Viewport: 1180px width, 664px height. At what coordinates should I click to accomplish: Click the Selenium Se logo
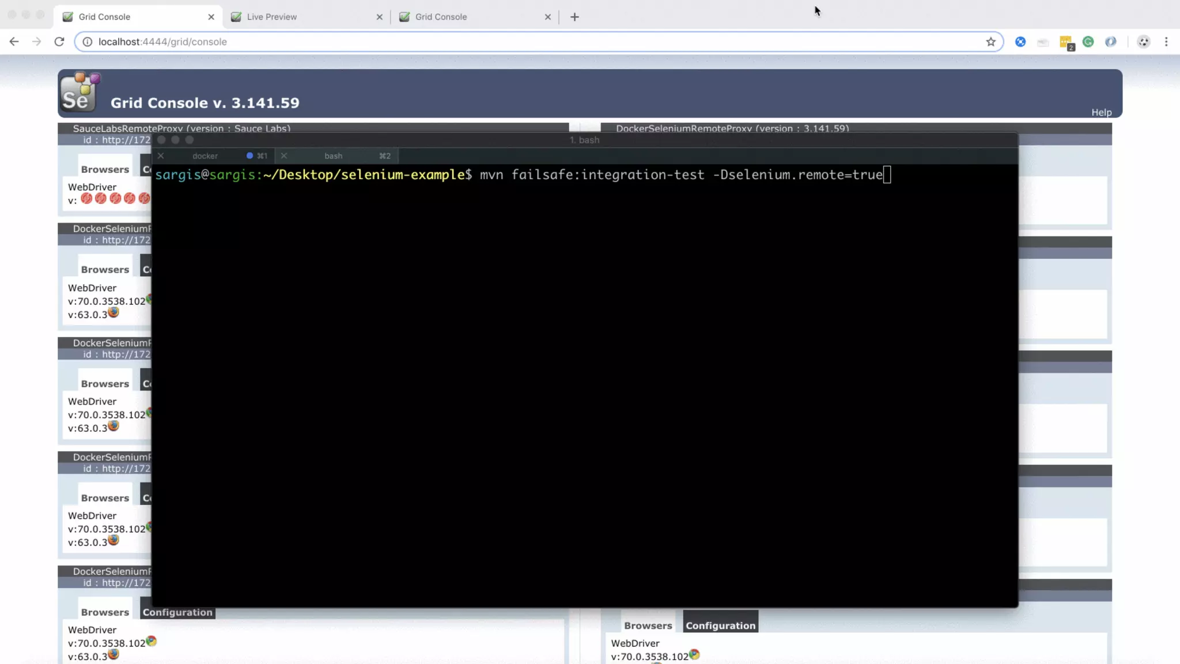[x=80, y=92]
